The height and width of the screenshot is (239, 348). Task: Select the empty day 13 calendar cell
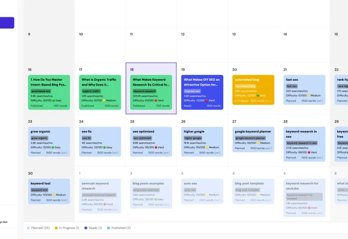253,45
